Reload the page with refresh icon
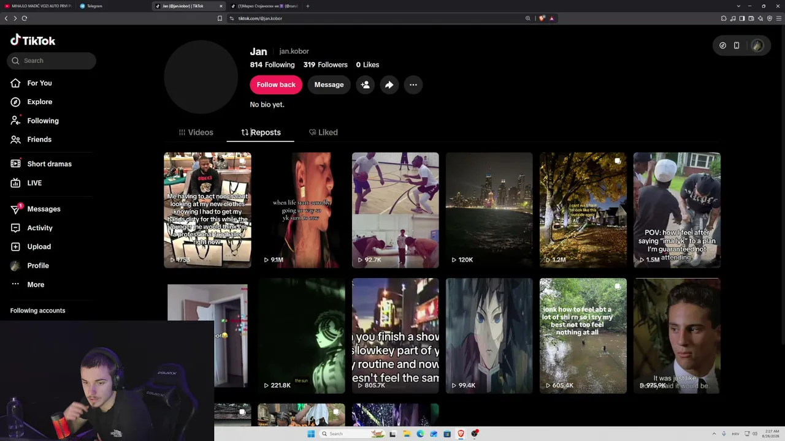Viewport: 785px width, 441px height. pos(25,18)
